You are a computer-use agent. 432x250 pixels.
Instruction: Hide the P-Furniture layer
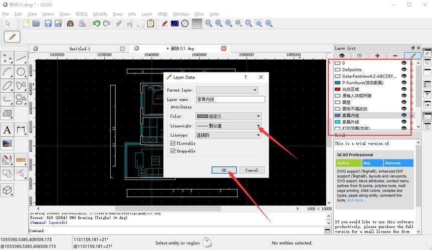click(x=404, y=82)
